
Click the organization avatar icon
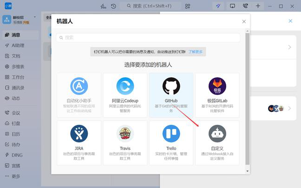coord(7,19)
